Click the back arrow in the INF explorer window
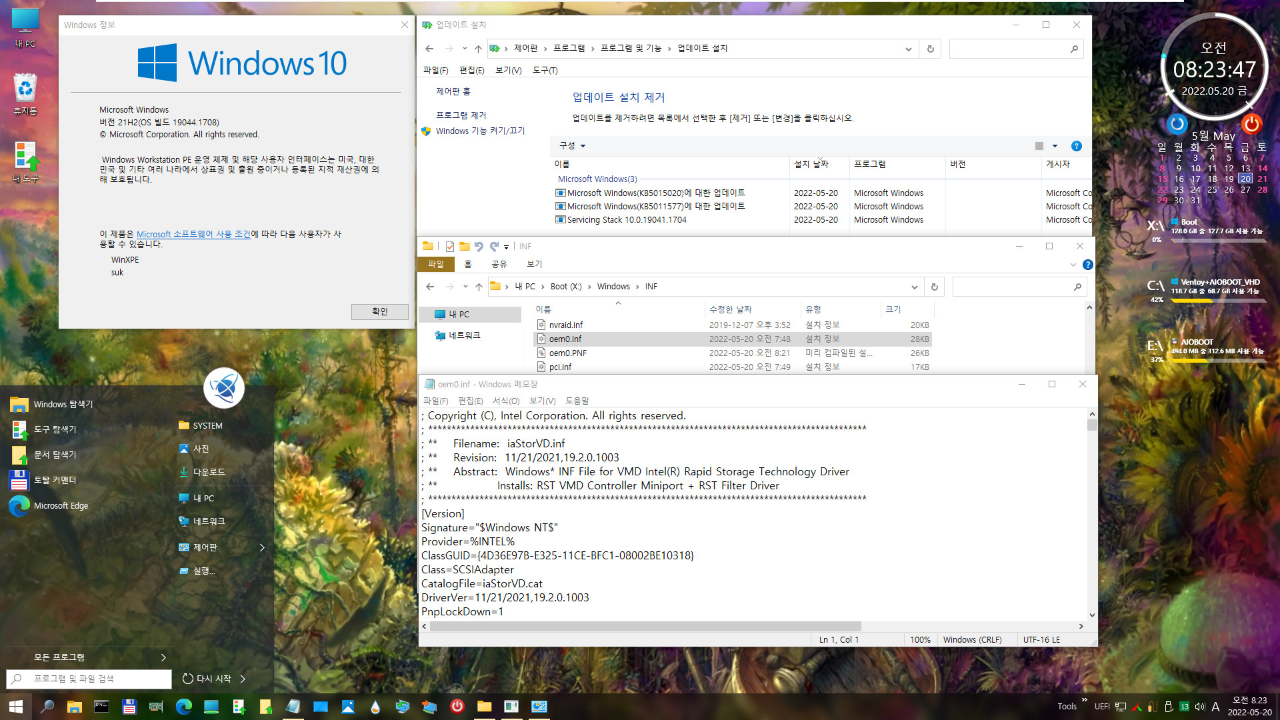The width and height of the screenshot is (1280, 720). [x=430, y=287]
